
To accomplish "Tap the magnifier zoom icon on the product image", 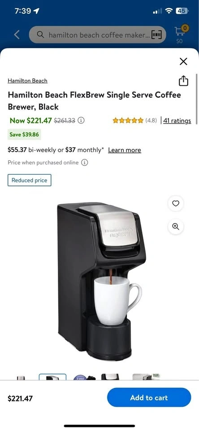I will click(x=176, y=226).
